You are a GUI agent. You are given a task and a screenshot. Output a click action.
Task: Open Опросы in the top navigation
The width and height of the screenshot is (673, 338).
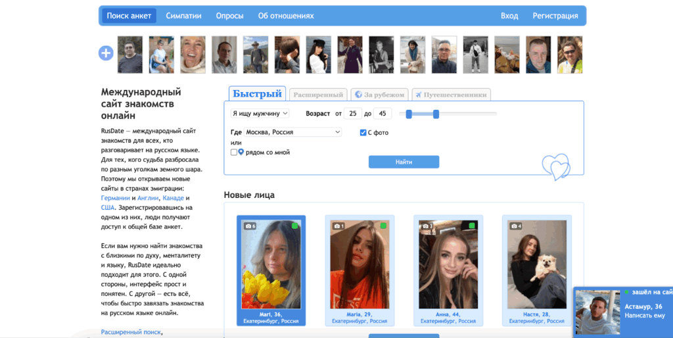(229, 16)
